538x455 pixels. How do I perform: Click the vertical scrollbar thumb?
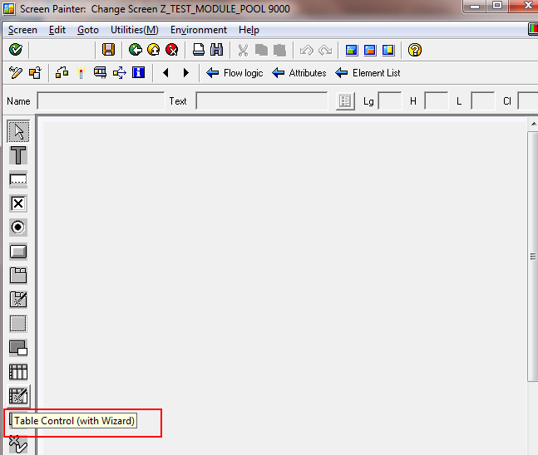[x=533, y=257]
